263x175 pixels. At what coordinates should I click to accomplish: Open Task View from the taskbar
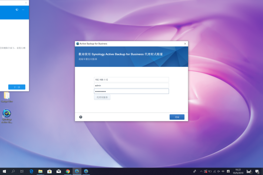[x=22, y=171]
